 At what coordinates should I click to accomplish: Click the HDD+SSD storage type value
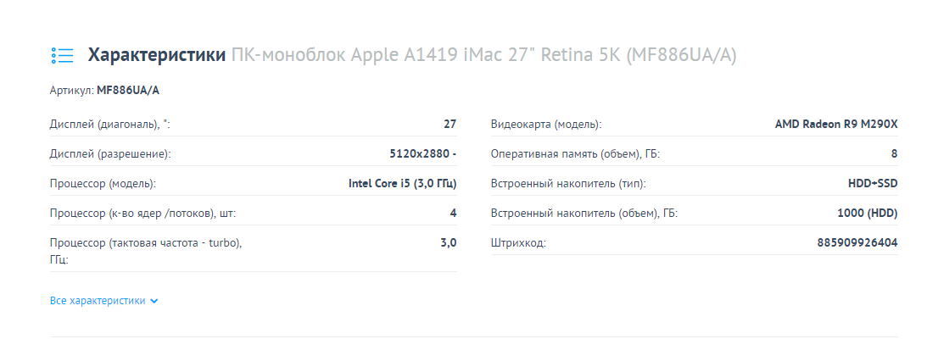[x=873, y=184]
